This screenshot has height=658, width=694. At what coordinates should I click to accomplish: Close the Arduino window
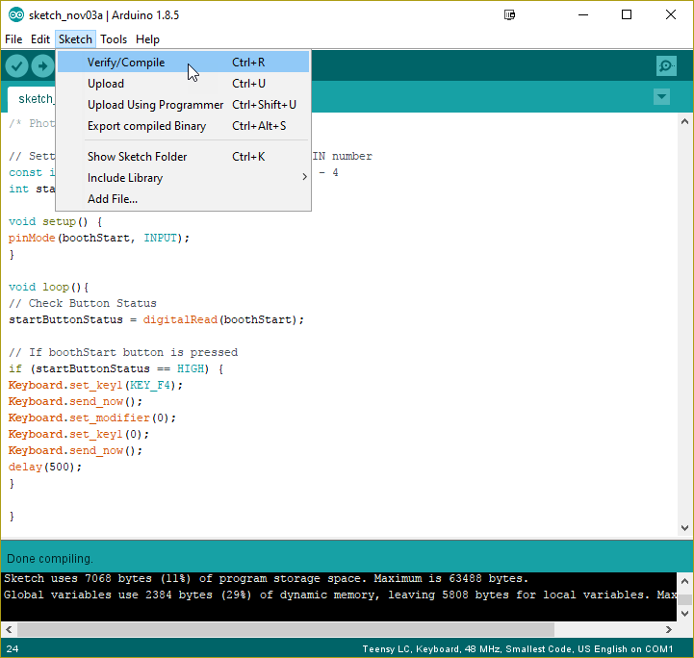coord(671,15)
